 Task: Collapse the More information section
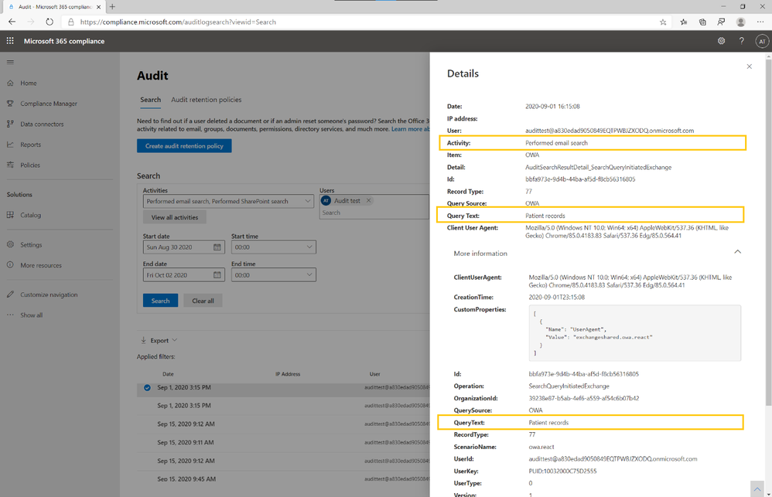tap(737, 252)
